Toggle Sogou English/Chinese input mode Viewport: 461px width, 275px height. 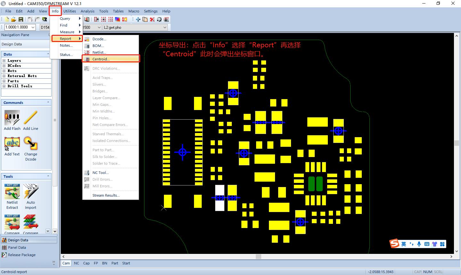pyautogui.click(x=404, y=244)
